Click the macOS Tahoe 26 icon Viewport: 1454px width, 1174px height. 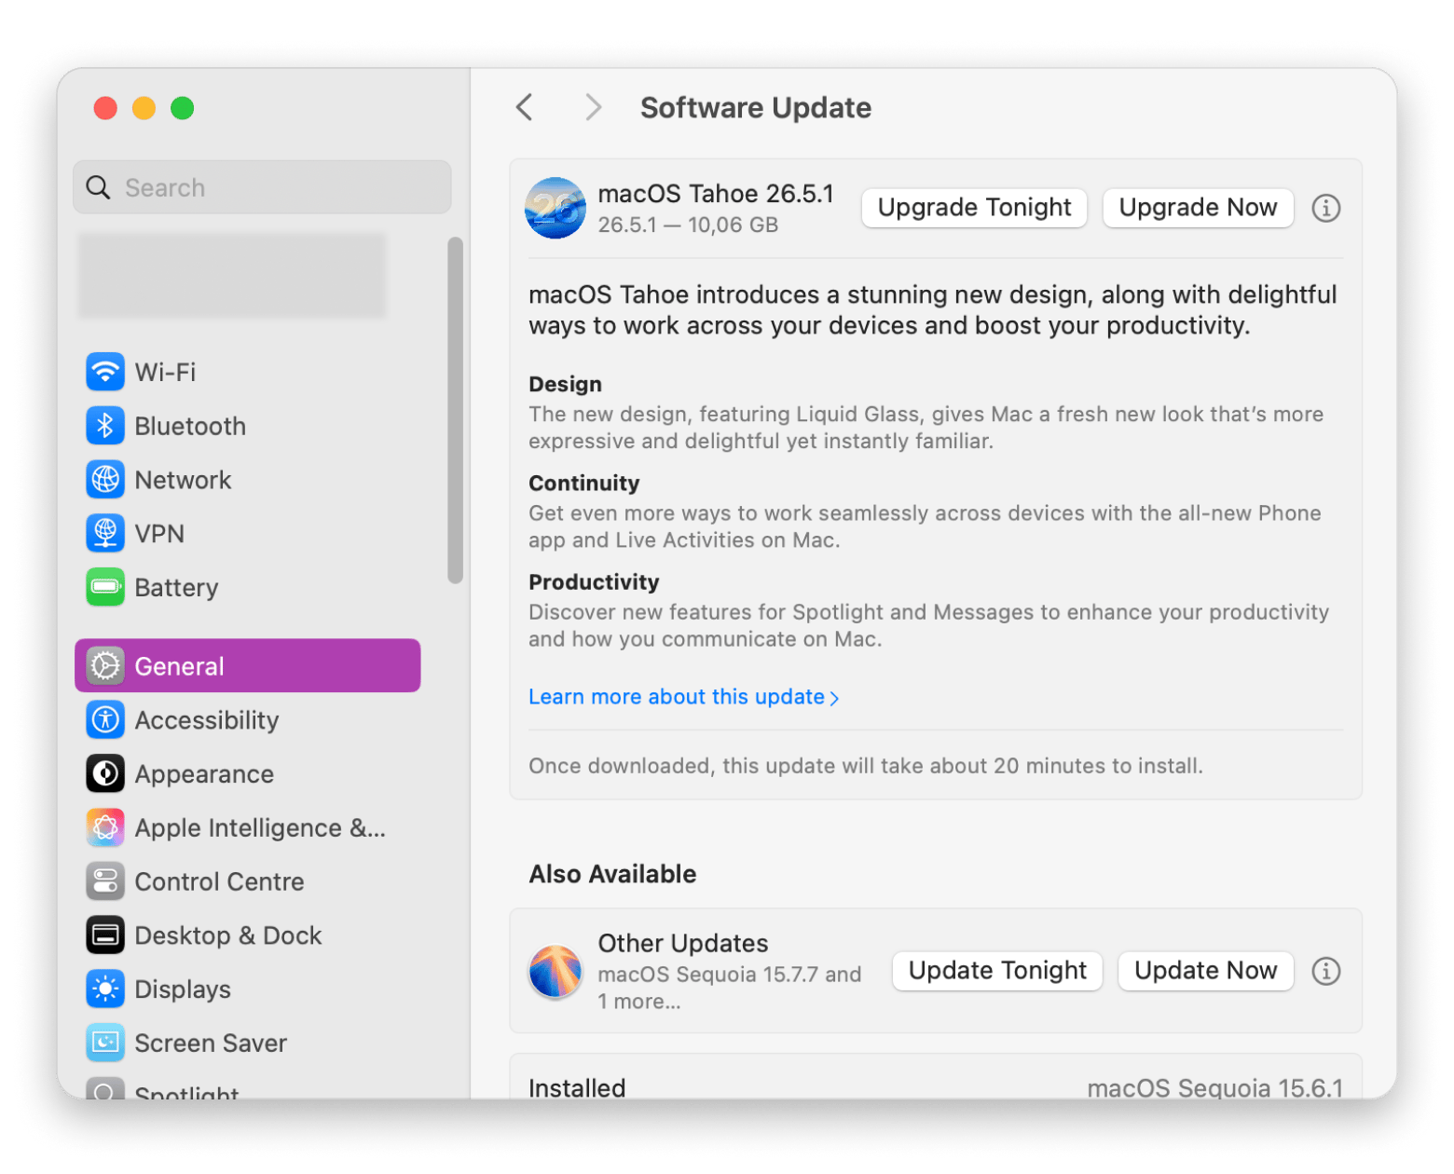pyautogui.click(x=556, y=208)
